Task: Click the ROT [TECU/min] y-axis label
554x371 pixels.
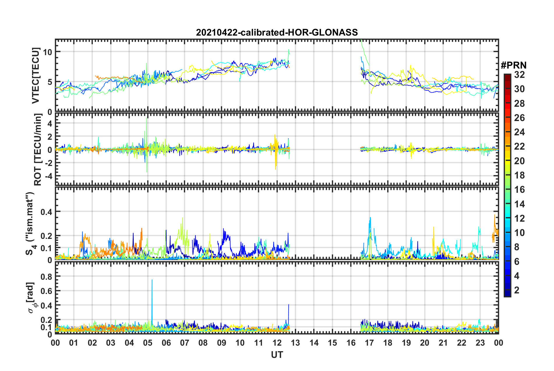Action: click(x=38, y=150)
